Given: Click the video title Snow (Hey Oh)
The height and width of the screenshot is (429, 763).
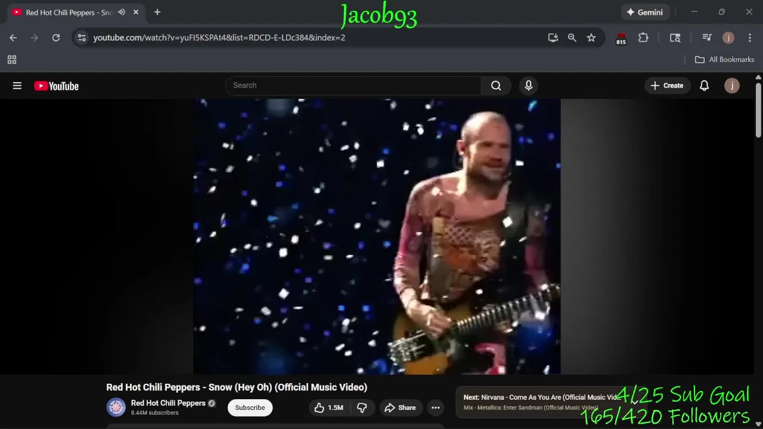Looking at the screenshot, I should click(x=237, y=387).
